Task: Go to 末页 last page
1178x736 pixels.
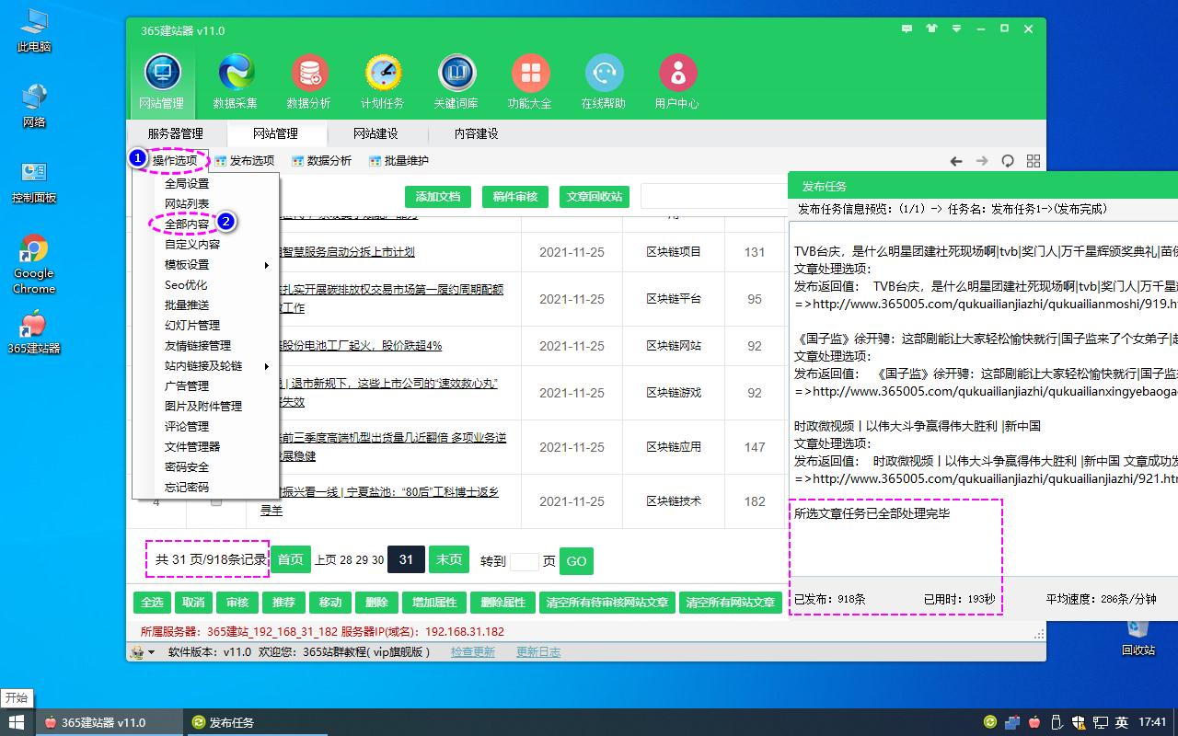Action: [449, 559]
